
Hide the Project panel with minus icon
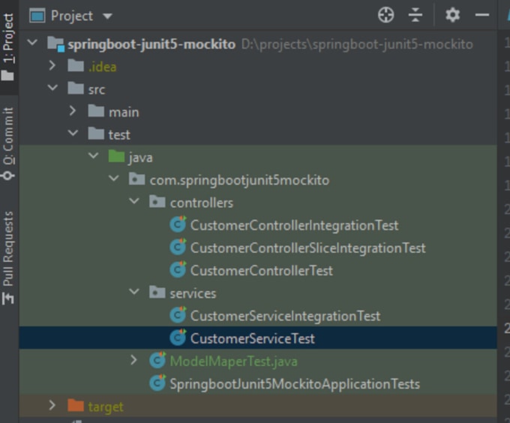[x=481, y=15]
